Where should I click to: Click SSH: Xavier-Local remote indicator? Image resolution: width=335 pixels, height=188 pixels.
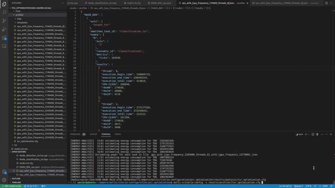(x=11, y=186)
